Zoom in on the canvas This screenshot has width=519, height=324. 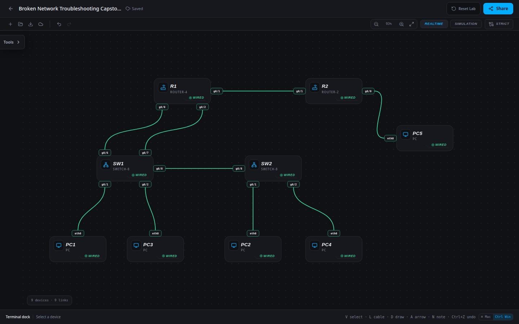pyautogui.click(x=402, y=24)
